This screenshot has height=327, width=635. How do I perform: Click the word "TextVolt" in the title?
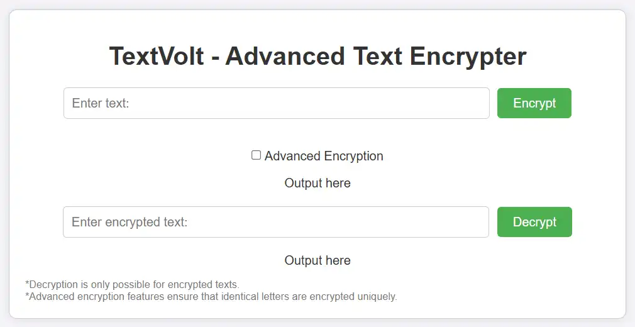(x=157, y=57)
